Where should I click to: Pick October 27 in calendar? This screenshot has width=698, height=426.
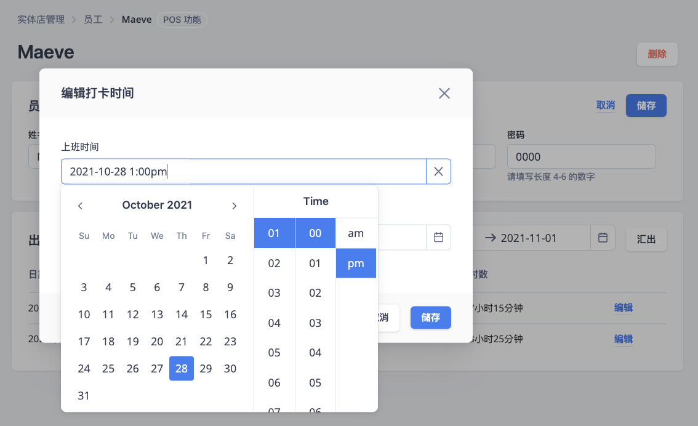157,369
